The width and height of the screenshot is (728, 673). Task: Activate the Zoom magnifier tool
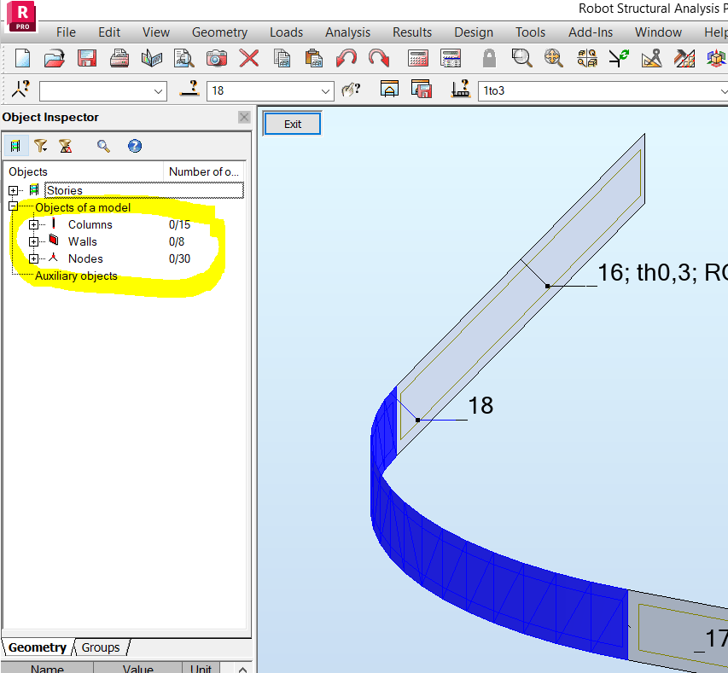(x=521, y=59)
